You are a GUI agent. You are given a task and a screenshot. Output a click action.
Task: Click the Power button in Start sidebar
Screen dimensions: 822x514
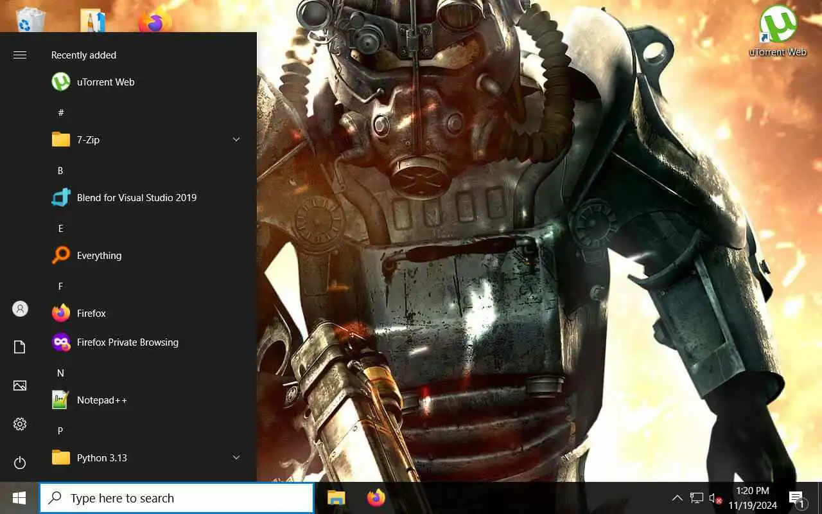20,463
